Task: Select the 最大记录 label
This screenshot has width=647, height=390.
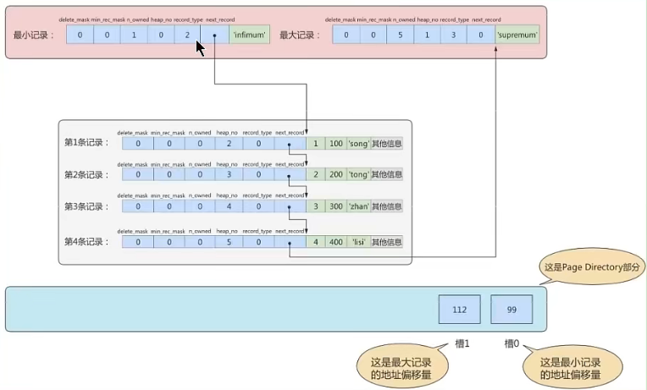Action: (x=300, y=35)
